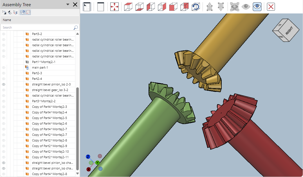Toggle visibility eye for Part3^Montaj2-2
Image resolution: width=303 pixels, height=177 pixels.
4,101
